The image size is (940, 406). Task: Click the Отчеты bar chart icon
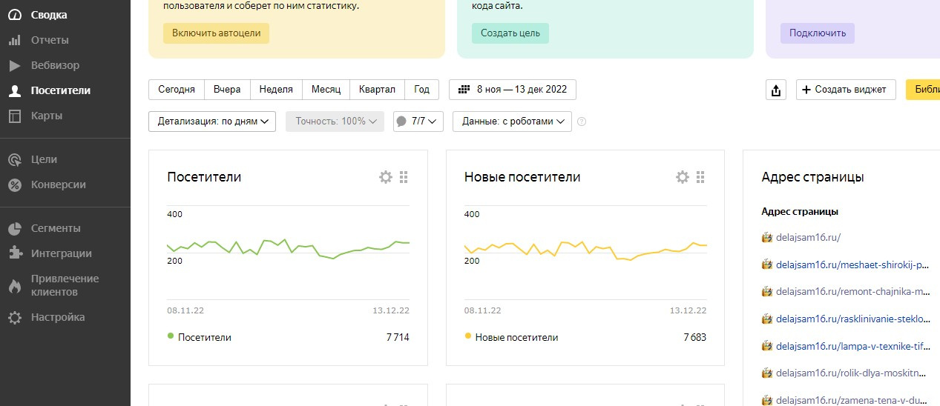[x=15, y=40]
